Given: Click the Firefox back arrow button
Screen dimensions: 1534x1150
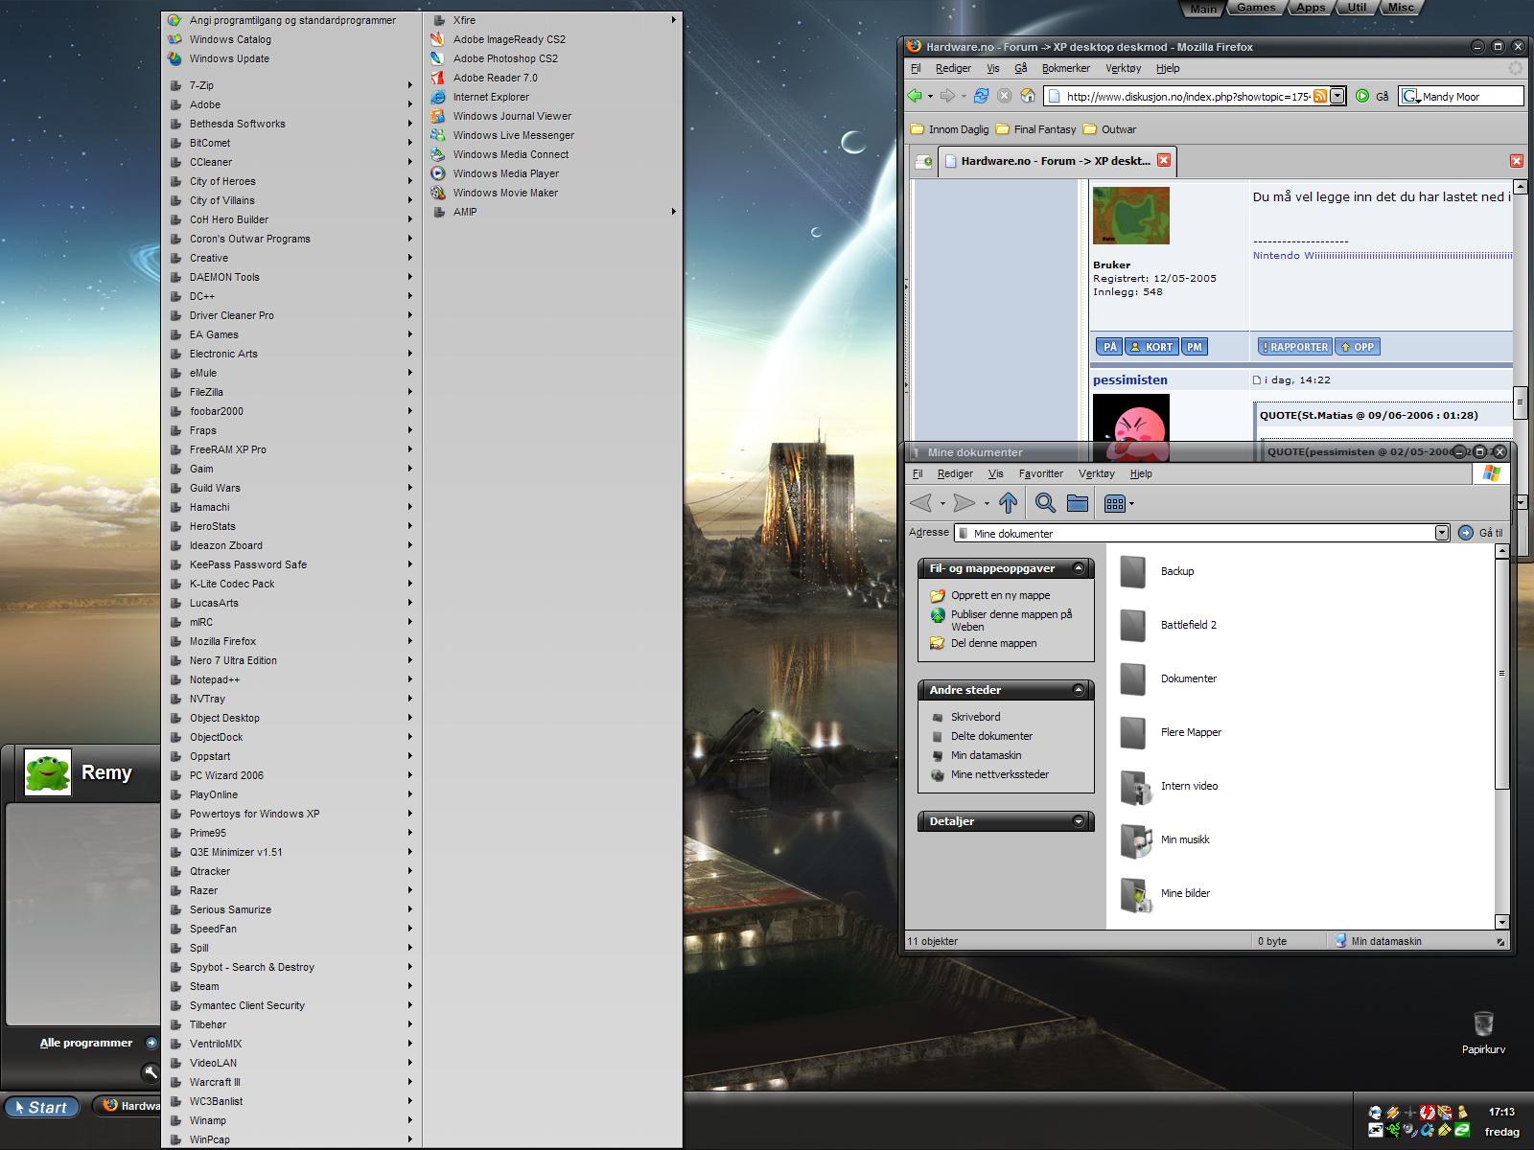Looking at the screenshot, I should (x=916, y=96).
